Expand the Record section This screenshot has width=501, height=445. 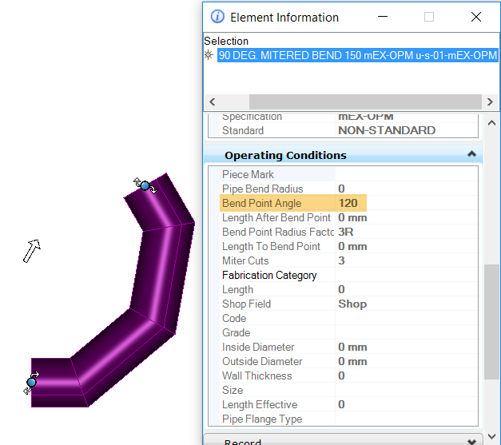point(471,442)
